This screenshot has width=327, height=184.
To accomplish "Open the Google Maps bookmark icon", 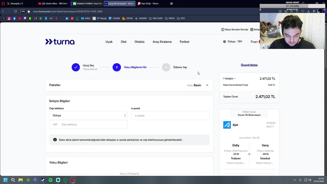I will point(41,18).
